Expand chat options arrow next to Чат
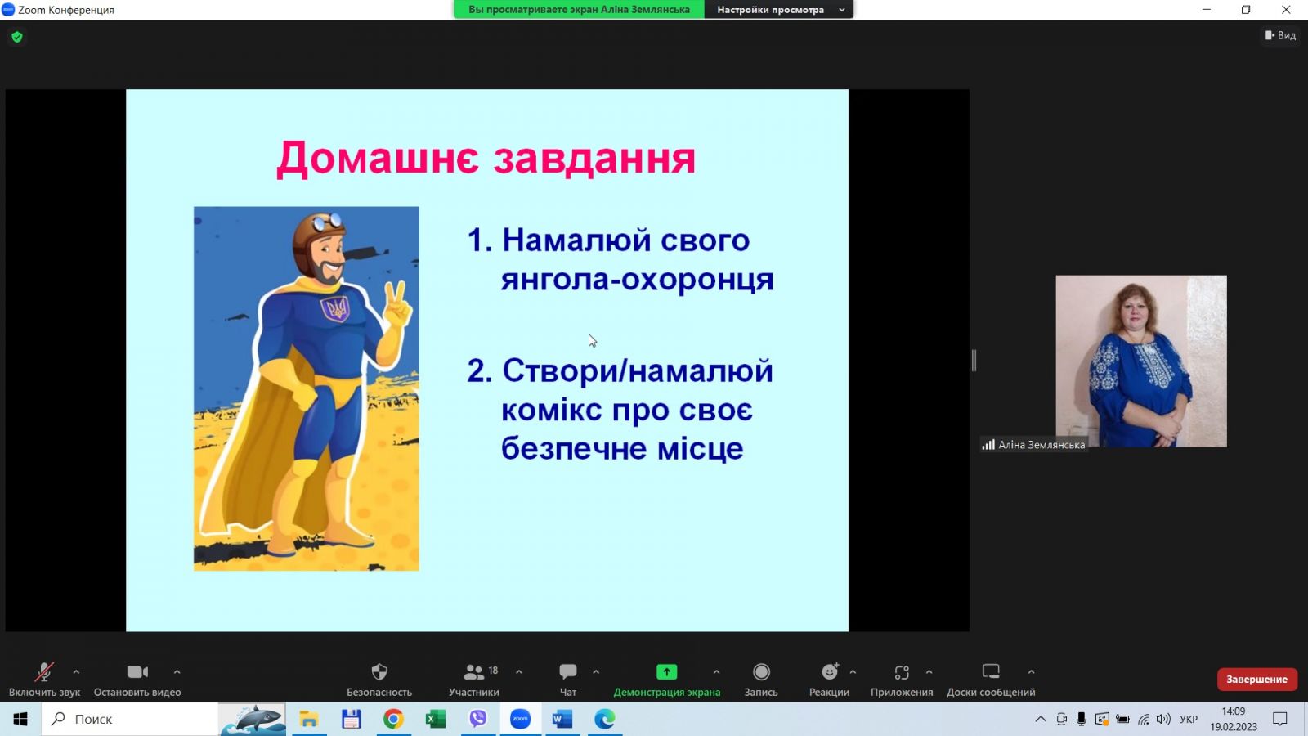The height and width of the screenshot is (736, 1308). tap(596, 672)
